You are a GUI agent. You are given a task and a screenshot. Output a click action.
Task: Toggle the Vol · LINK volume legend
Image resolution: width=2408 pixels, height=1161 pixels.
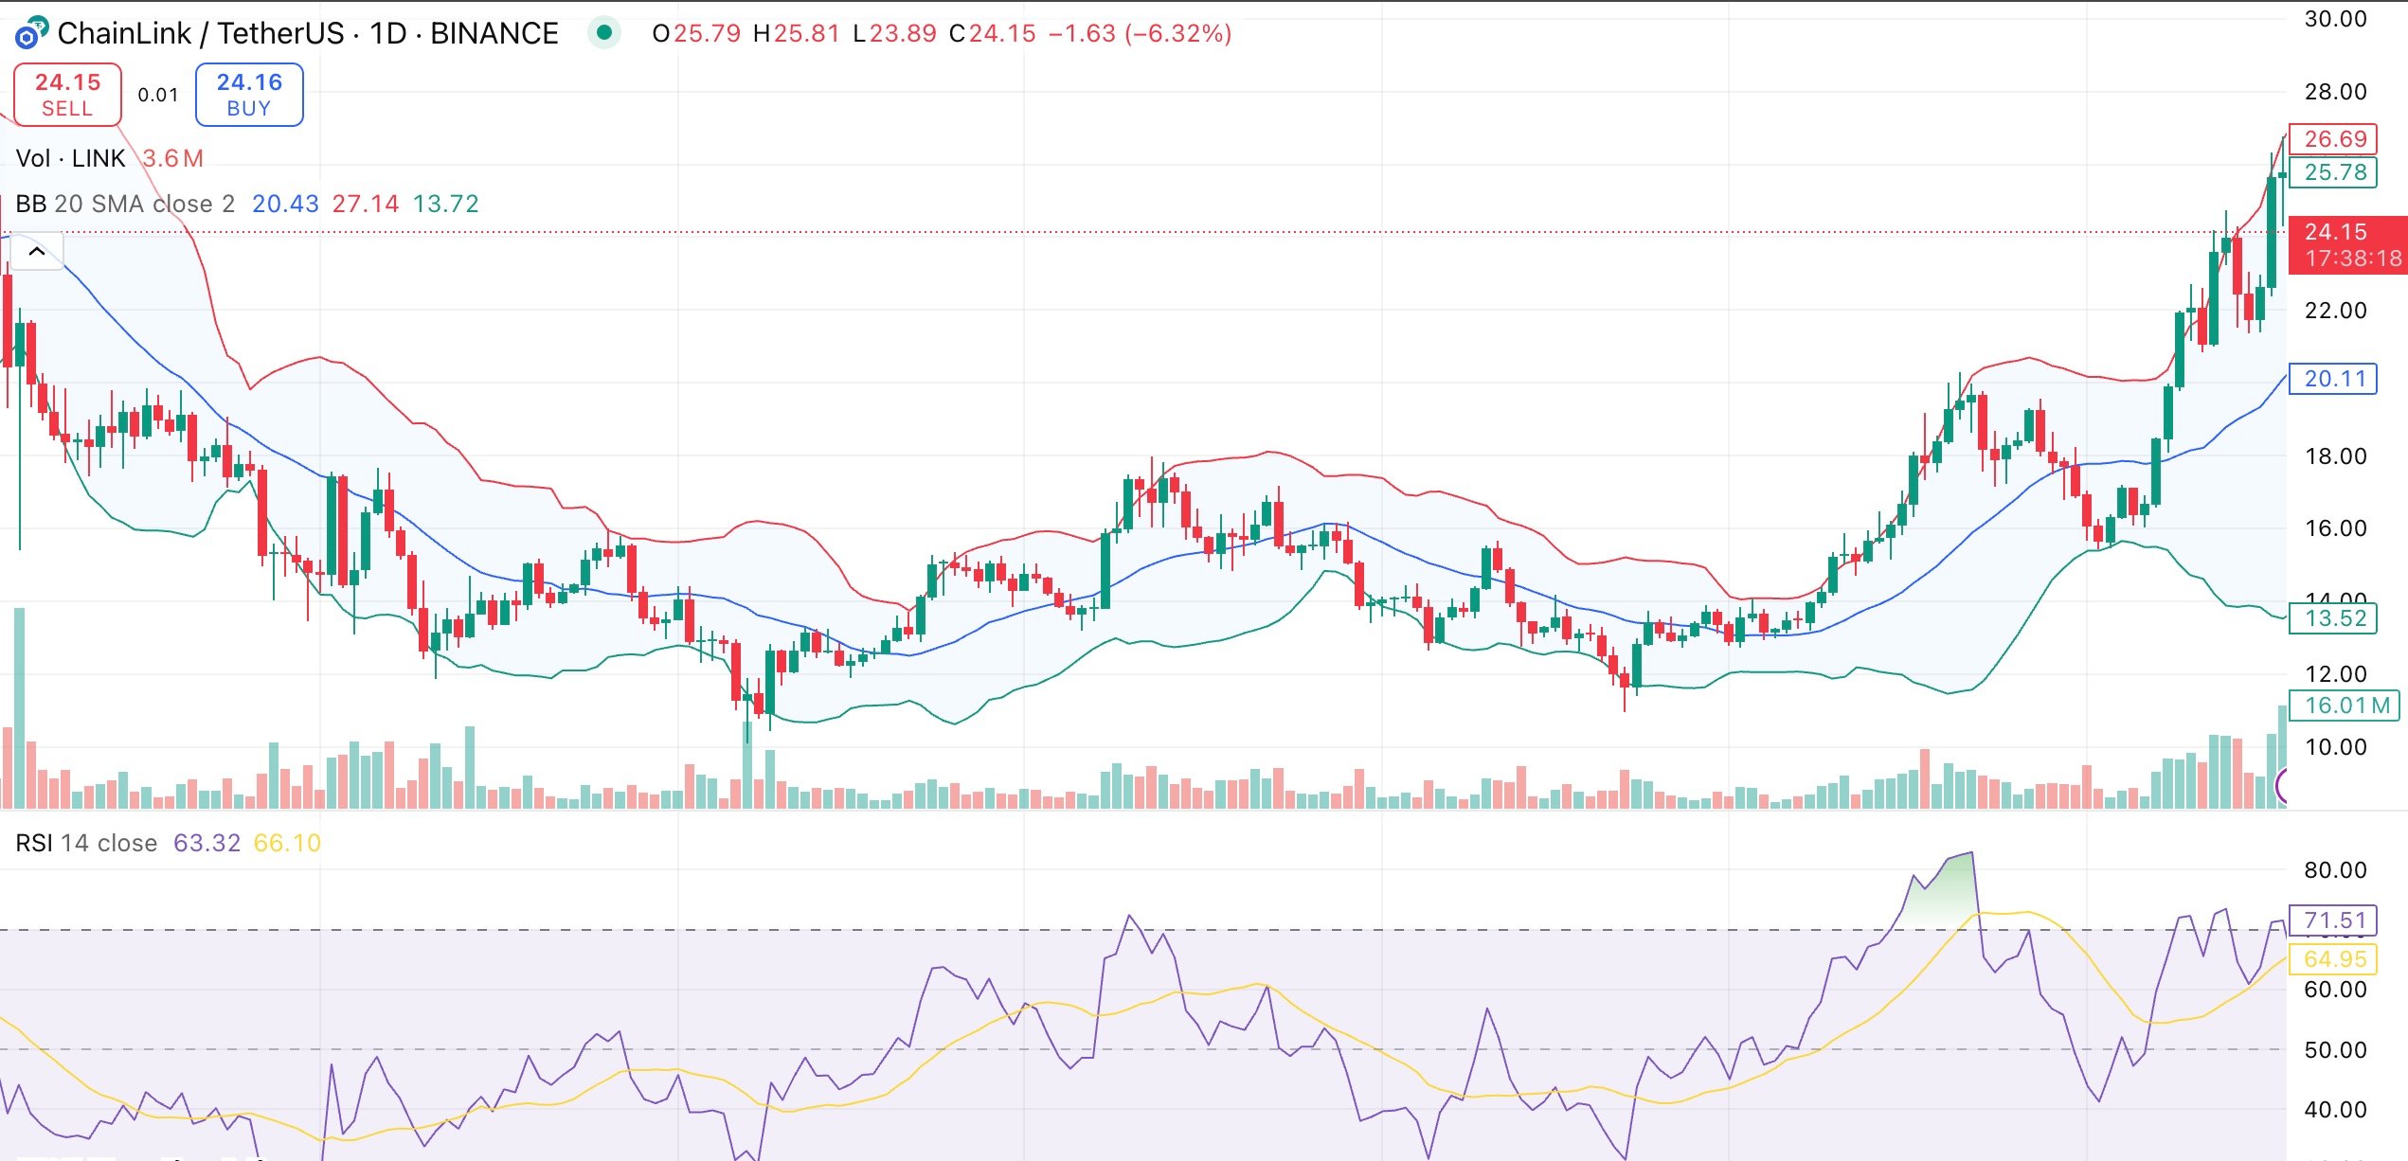pyautogui.click(x=71, y=158)
